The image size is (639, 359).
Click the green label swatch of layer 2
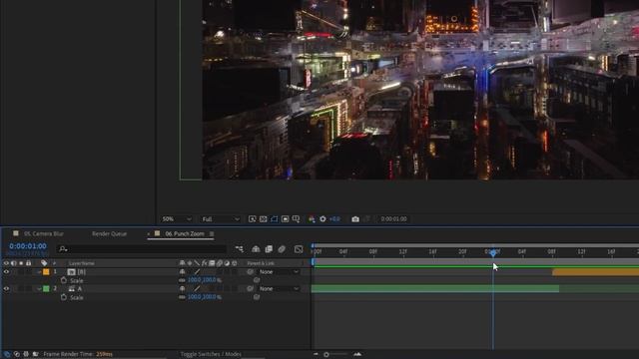[x=46, y=288]
